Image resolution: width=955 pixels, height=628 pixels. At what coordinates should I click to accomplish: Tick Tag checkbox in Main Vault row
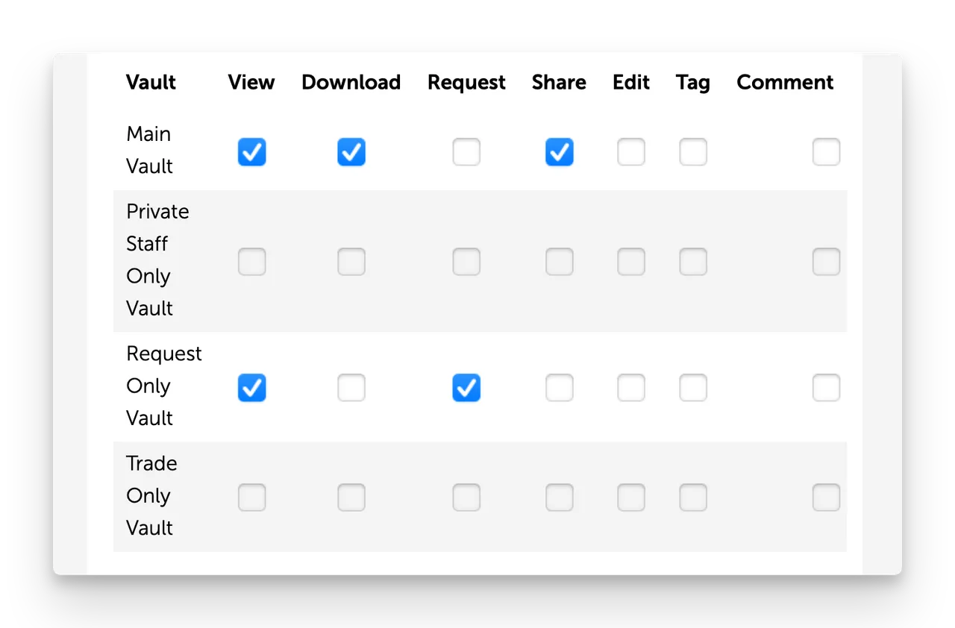click(x=693, y=152)
